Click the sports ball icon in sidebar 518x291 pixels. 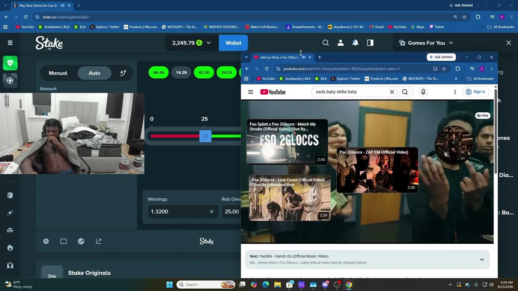(x=10, y=80)
